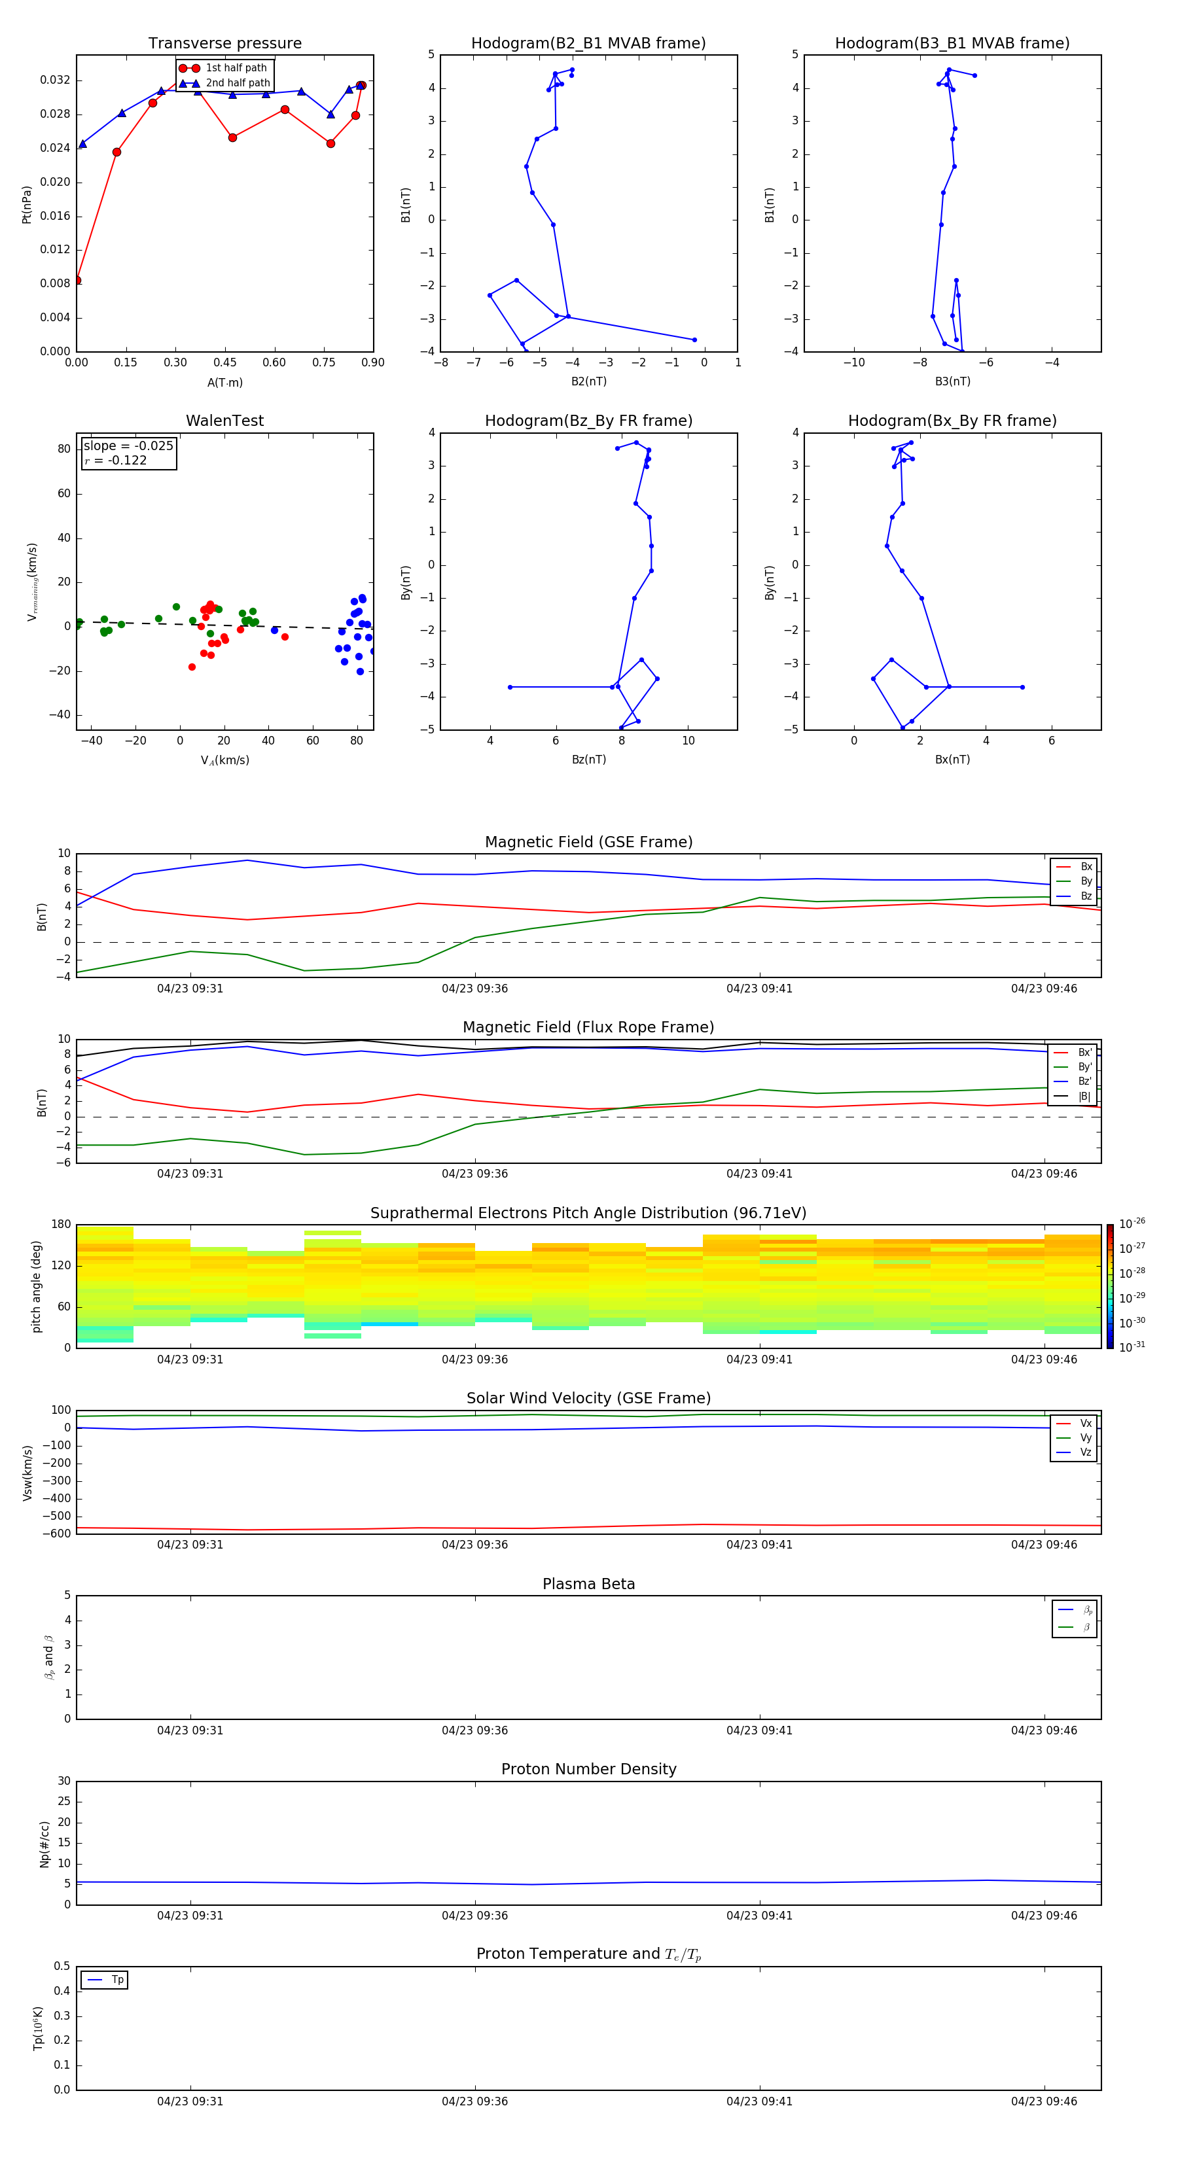Click the 'B3(nT)' x-axis label
Image resolution: width=1178 pixels, height=2159 pixels.
[x=952, y=381]
